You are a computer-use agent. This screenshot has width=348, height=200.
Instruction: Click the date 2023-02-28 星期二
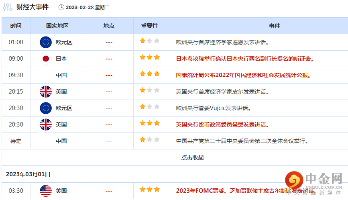88,8
